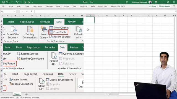Open the File menu
The image size is (177, 99).
pos(3,6)
